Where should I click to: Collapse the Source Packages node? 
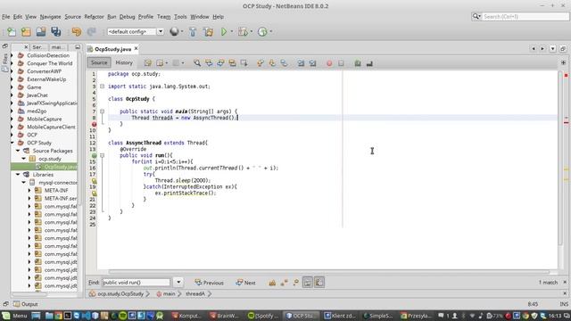(18, 151)
